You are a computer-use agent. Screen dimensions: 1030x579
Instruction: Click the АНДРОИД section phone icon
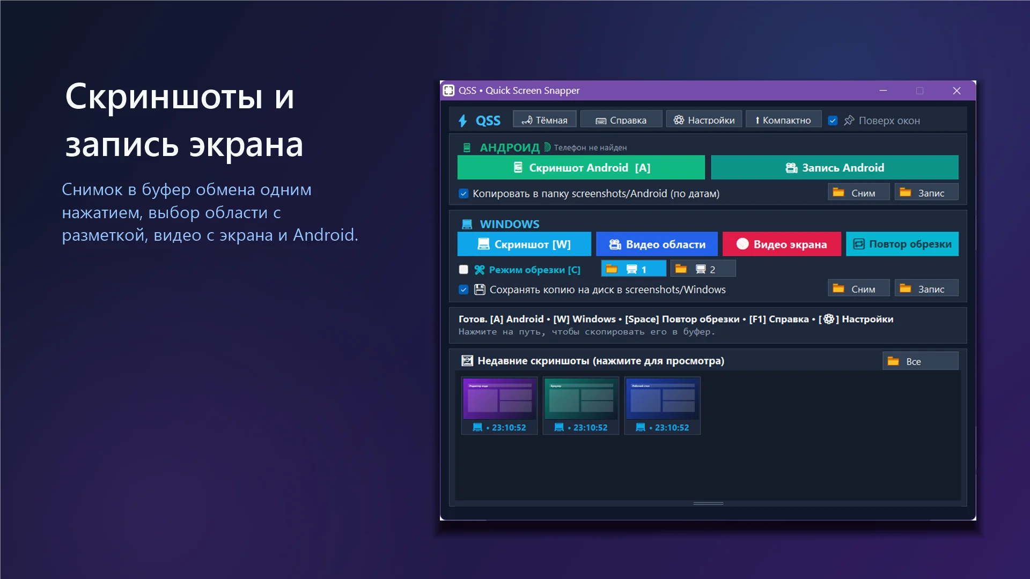point(467,147)
